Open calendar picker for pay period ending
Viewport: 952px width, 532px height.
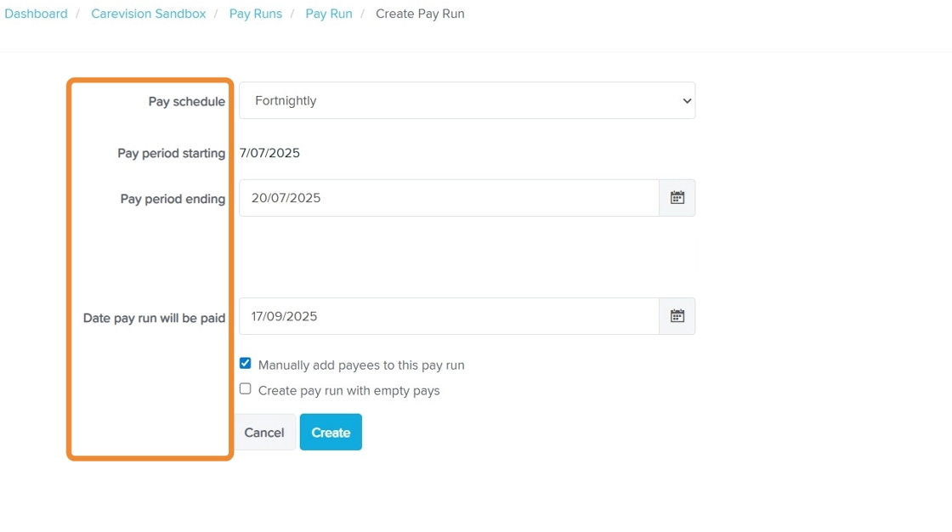click(x=677, y=198)
